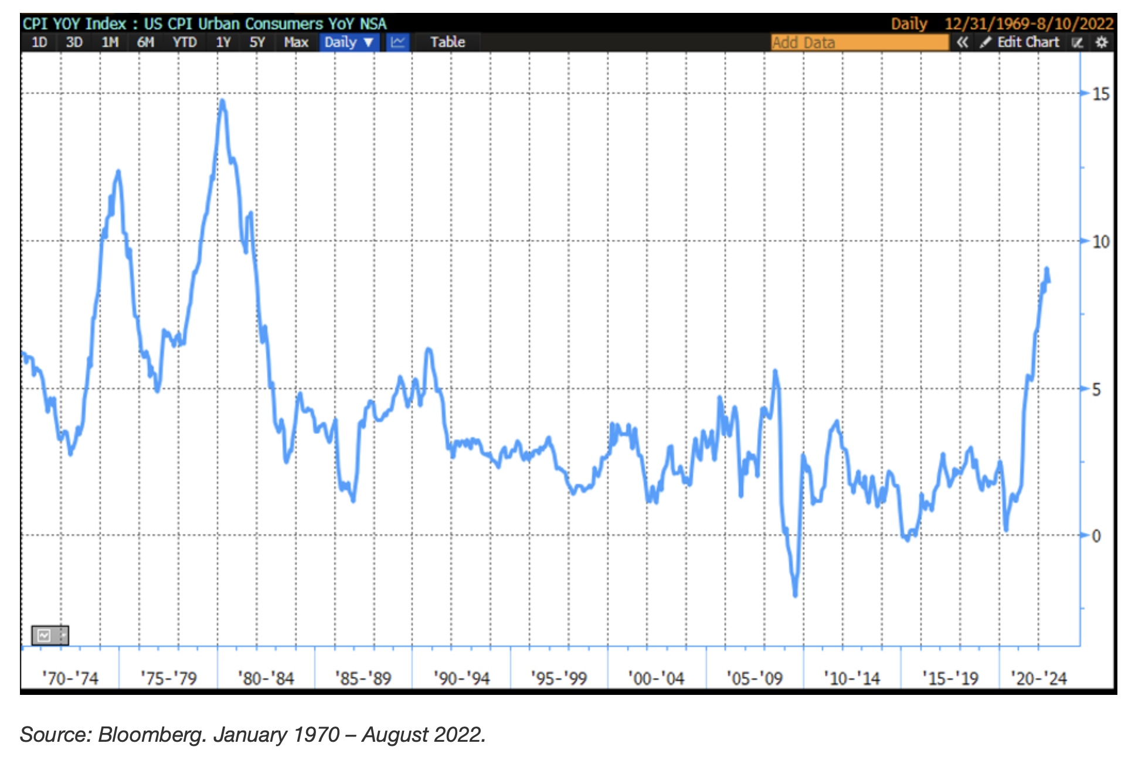This screenshot has height=757, width=1135.
Task: Select the 5Y time range
Action: [x=257, y=42]
